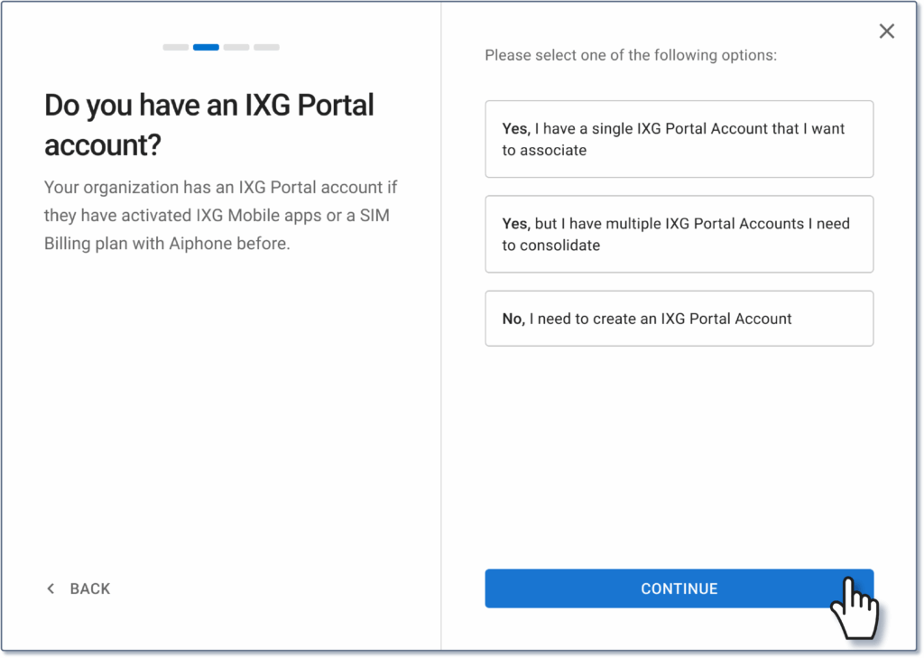
Task: Click the first progress step indicator
Action: coord(176,47)
